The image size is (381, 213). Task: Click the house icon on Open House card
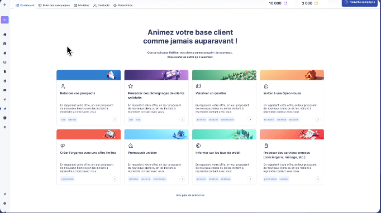point(266,86)
